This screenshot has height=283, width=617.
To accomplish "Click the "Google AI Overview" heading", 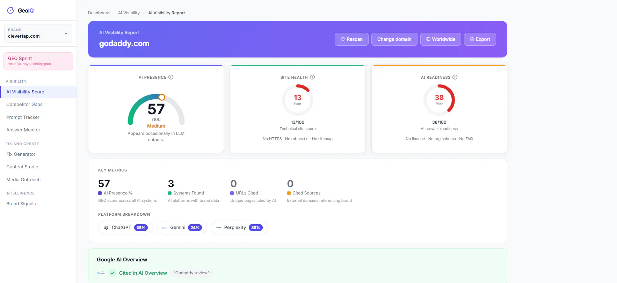I will pyautogui.click(x=122, y=260).
